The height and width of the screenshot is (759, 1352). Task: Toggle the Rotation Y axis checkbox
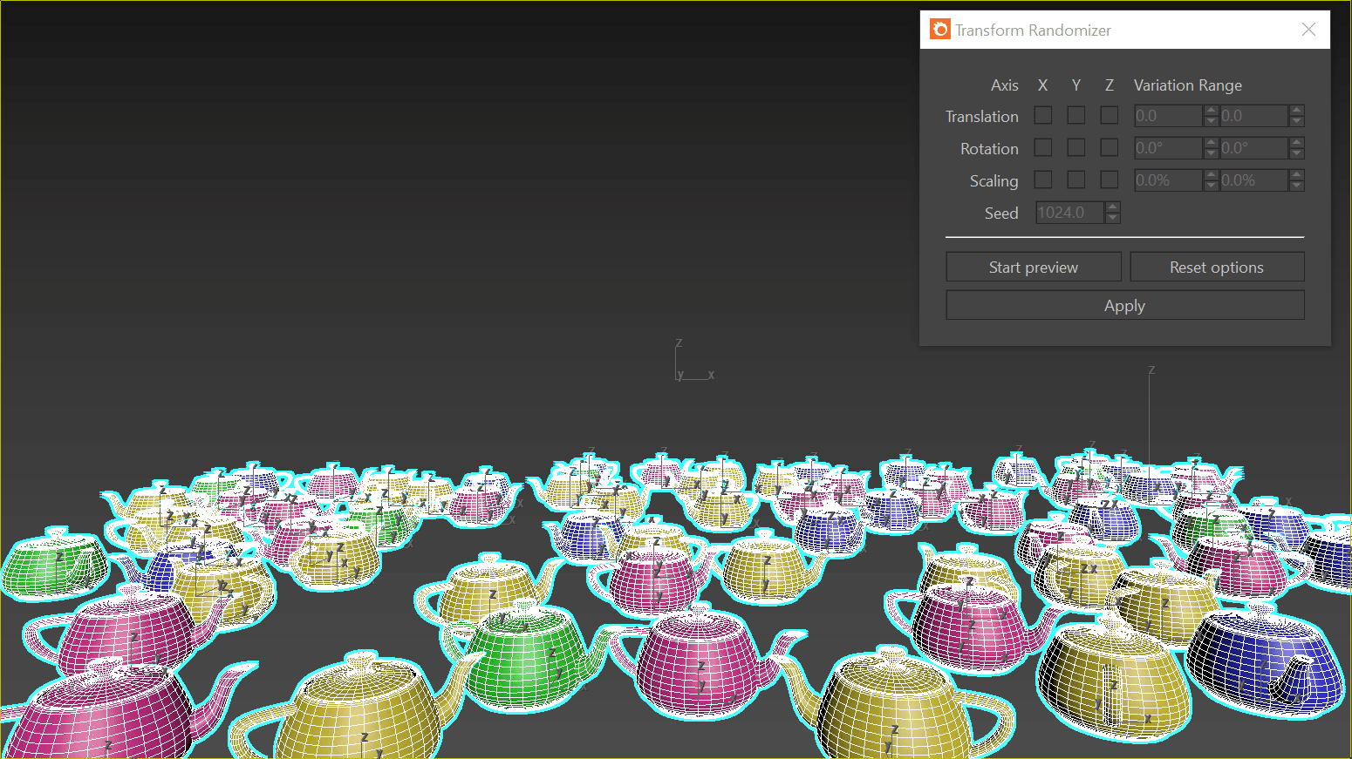[x=1076, y=147]
